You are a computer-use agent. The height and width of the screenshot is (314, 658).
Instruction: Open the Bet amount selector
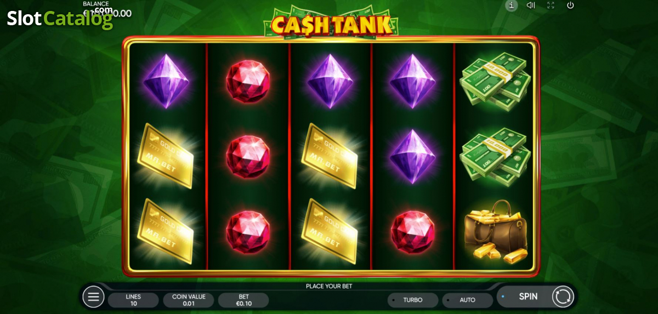point(243,300)
